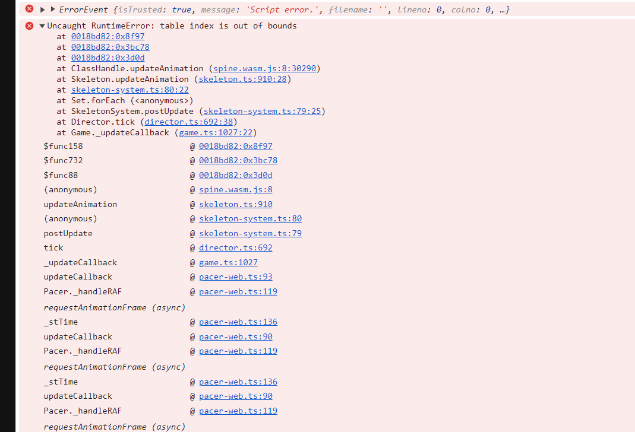Screen dimensions: 635x432
Task: Open 0018bd82:0x3d0d link in the 'at' stack lines
Action: [x=108, y=58]
